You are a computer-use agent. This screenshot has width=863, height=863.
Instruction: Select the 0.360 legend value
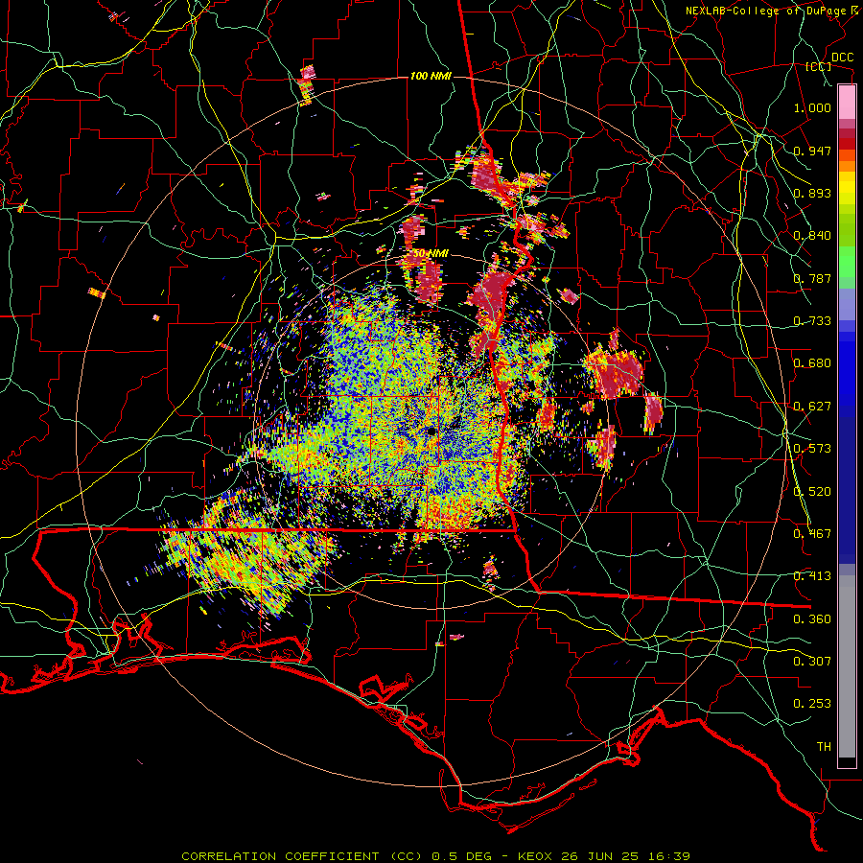tap(812, 619)
